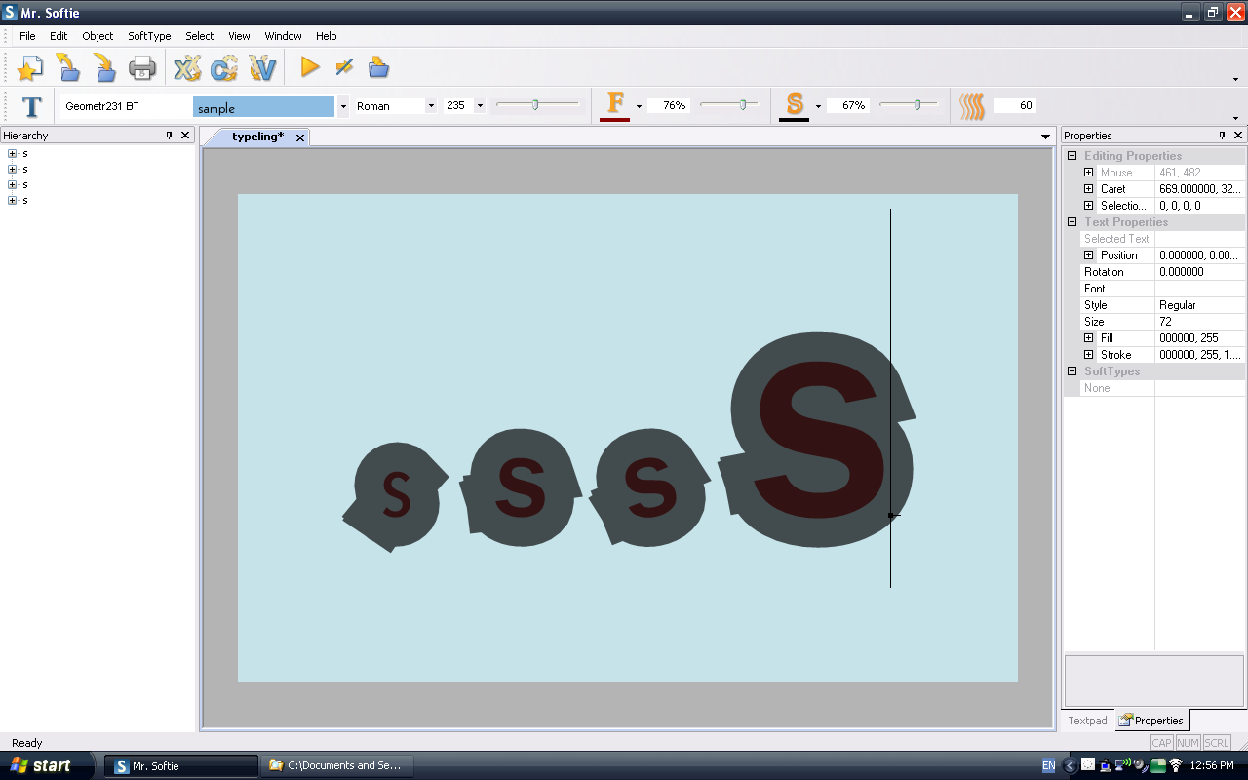Select the Text (T) tool
The width and height of the screenshot is (1248, 780).
click(x=32, y=106)
